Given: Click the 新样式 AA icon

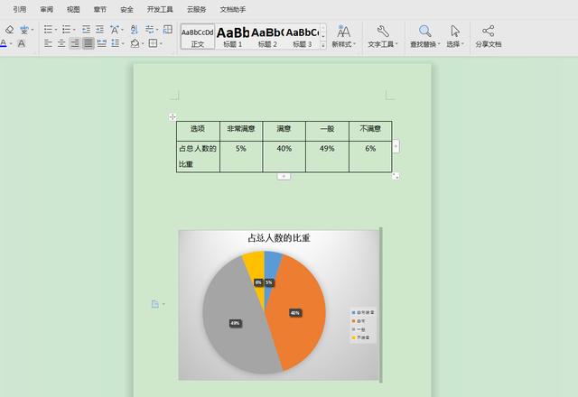Looking at the screenshot, I should (x=343, y=32).
